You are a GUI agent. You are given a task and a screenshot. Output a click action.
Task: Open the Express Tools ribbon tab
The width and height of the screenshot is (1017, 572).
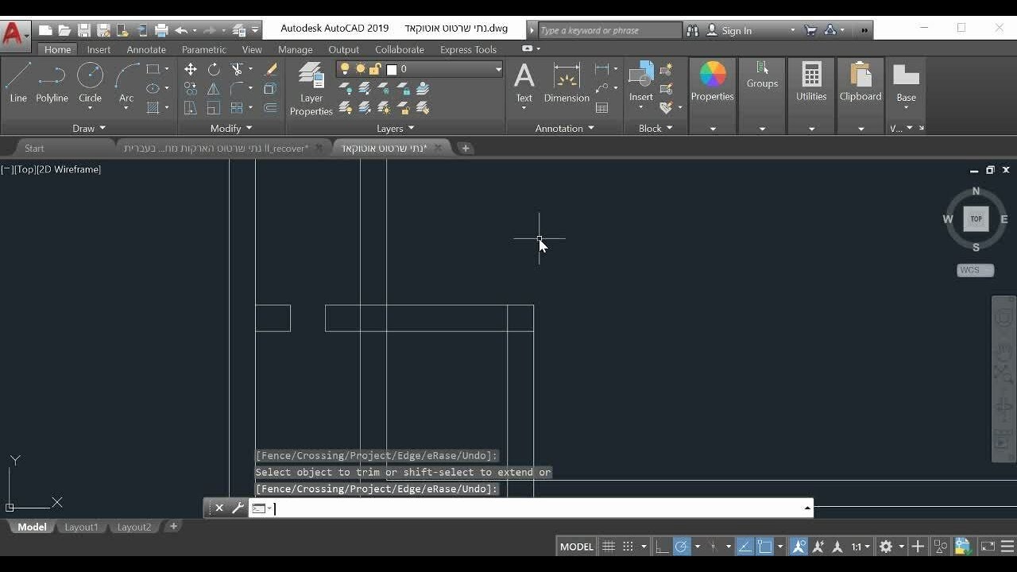coord(468,49)
